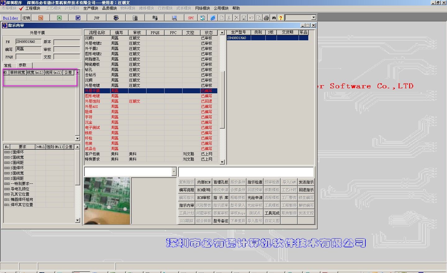Open the 帮助 menu
Image resolution: width=447 pixels, height=273 pixels.
pyautogui.click(x=236, y=8)
